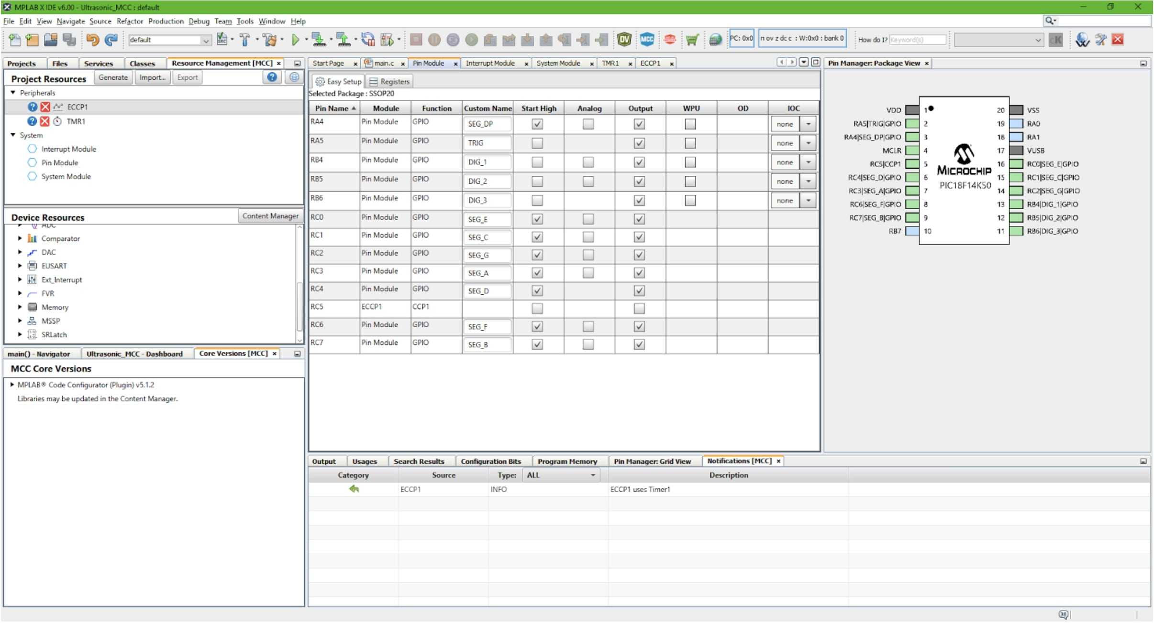1154x623 pixels.
Task: Click blue pin 10 RB7 on package view
Action: point(912,231)
